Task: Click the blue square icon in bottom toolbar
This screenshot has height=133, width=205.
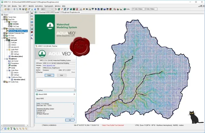Action: click(x=5, y=129)
